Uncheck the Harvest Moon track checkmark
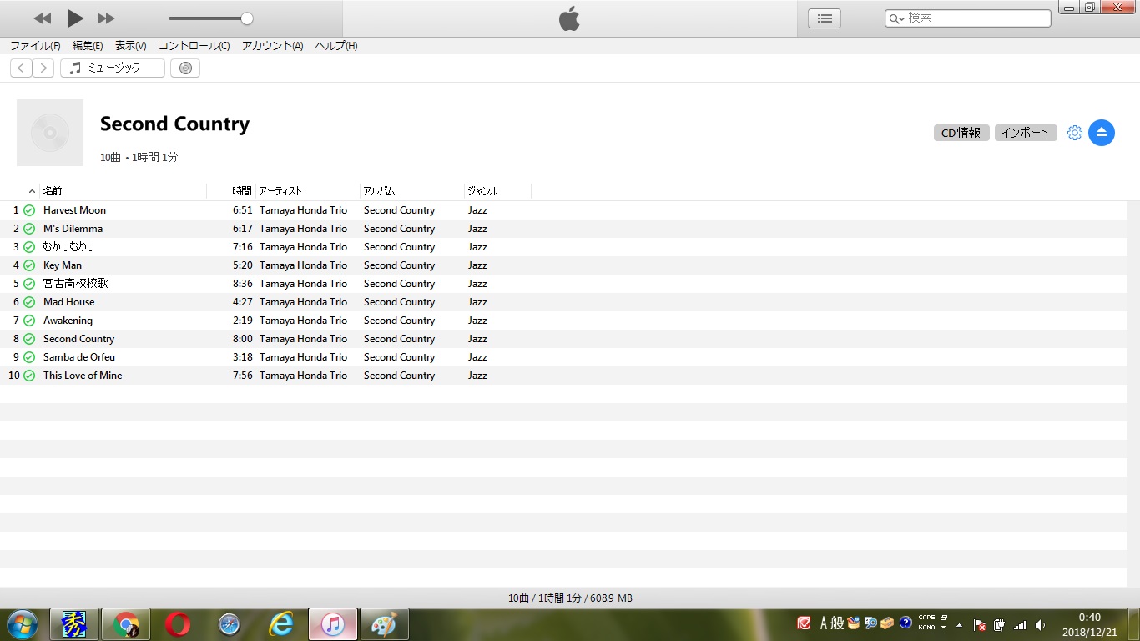 click(29, 210)
